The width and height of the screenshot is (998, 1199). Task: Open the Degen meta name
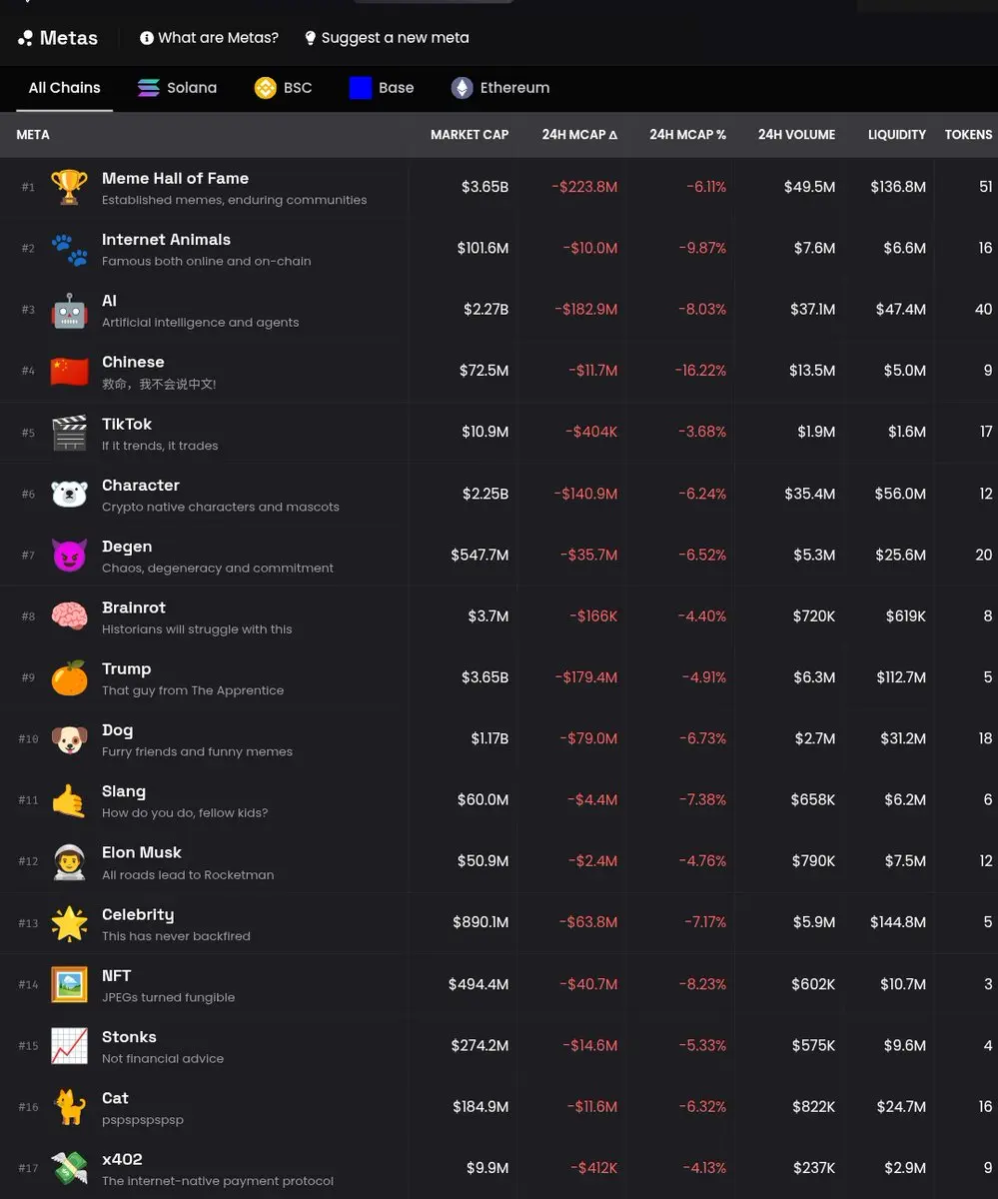point(127,547)
